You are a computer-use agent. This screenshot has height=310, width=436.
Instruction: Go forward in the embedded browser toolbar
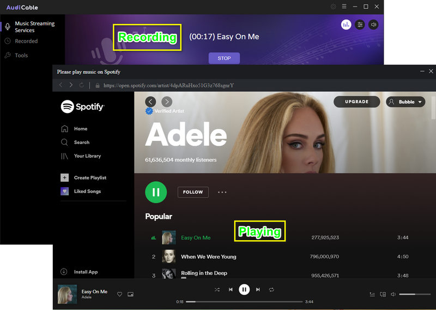[71, 85]
